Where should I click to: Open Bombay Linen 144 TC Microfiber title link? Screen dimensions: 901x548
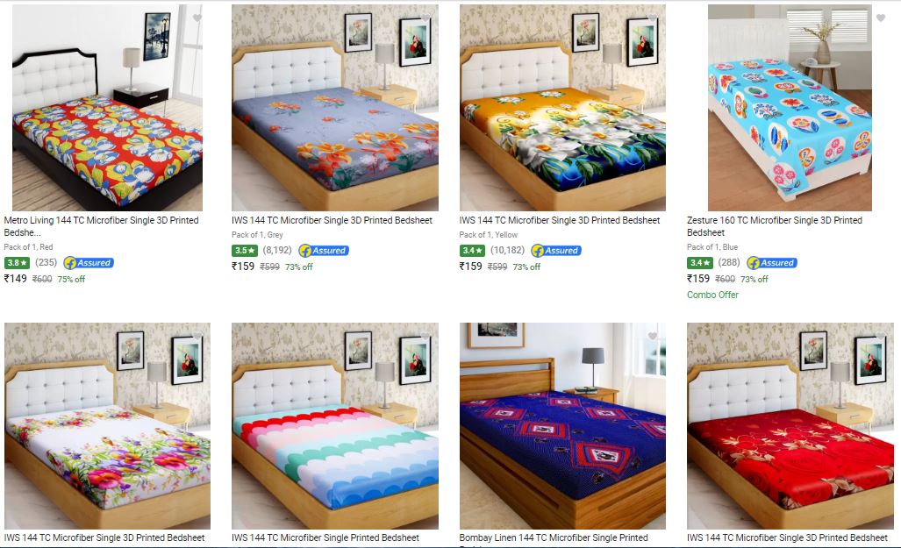tap(554, 537)
